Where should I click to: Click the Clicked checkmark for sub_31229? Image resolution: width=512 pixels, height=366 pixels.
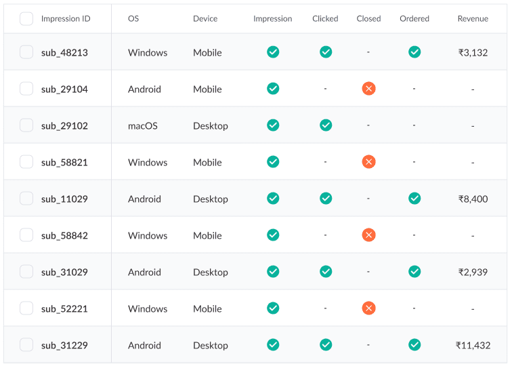pos(326,345)
